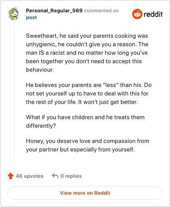Click the Reddit logo icon
Screen dimensions: 170x207
click(x=137, y=14)
